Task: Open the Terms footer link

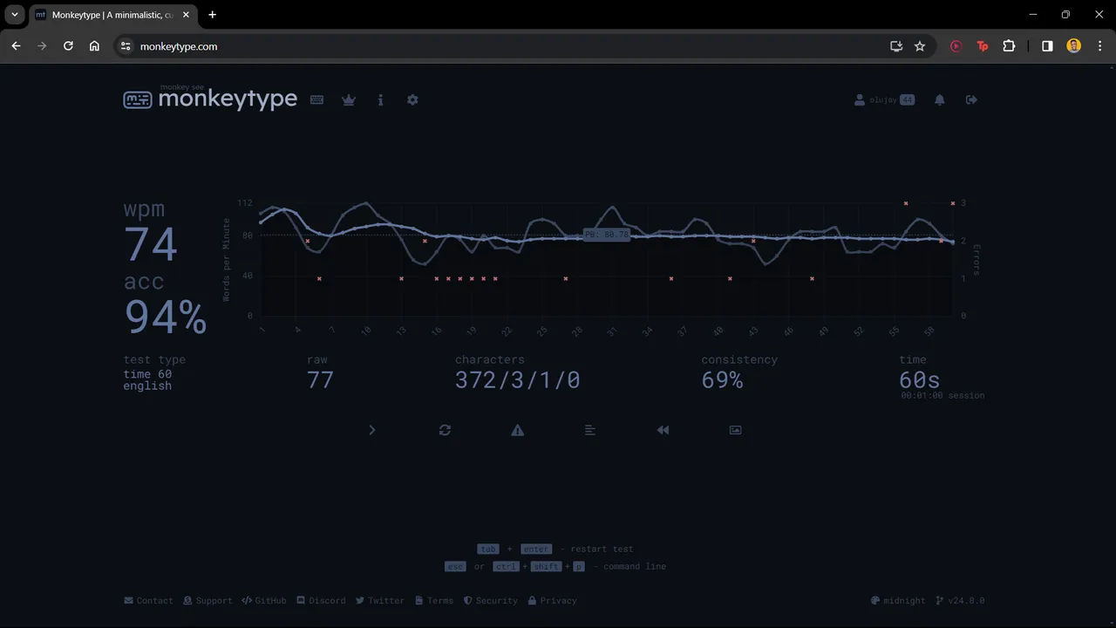Action: 434,601
